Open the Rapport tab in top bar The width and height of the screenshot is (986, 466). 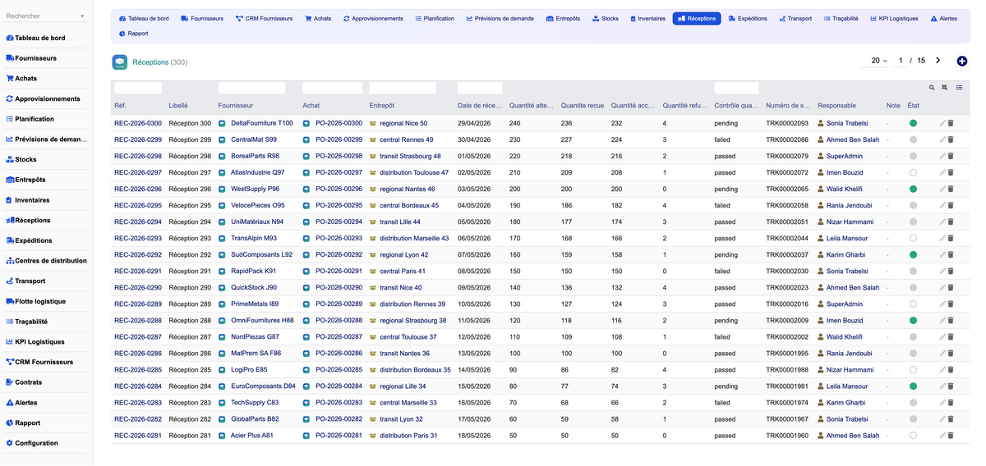pos(133,34)
